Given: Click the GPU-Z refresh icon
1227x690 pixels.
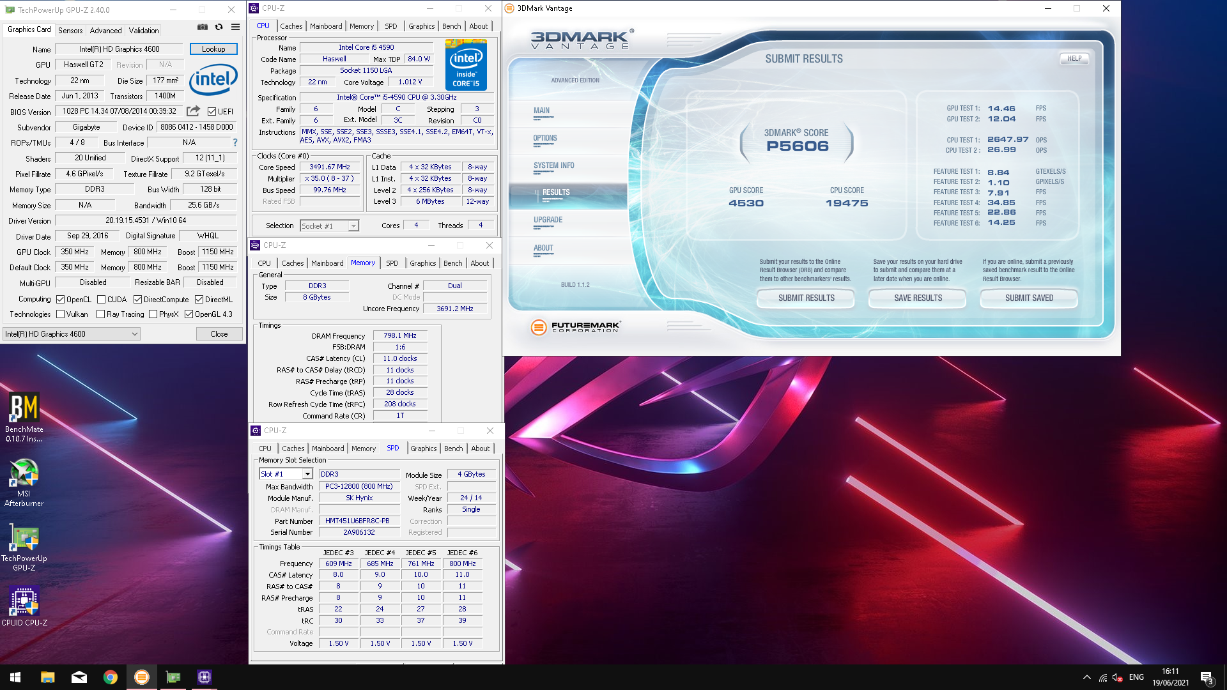Looking at the screenshot, I should [x=219, y=27].
